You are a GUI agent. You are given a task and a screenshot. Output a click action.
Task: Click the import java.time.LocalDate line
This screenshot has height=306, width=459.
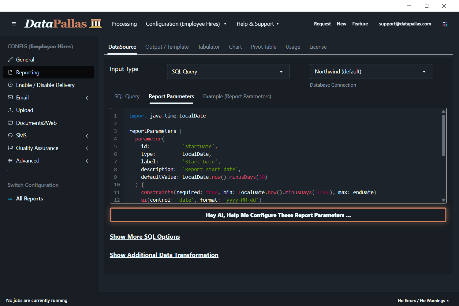coord(167,116)
